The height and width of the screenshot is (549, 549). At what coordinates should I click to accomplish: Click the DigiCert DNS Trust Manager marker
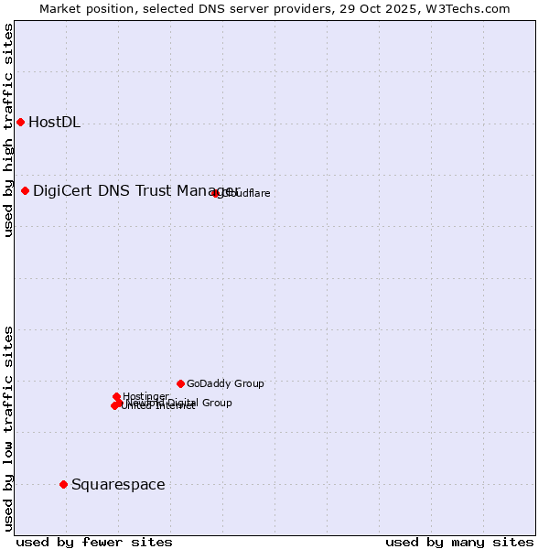26,190
